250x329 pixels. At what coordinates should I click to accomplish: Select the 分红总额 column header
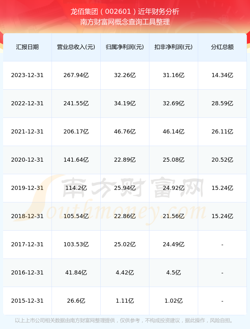(222, 47)
